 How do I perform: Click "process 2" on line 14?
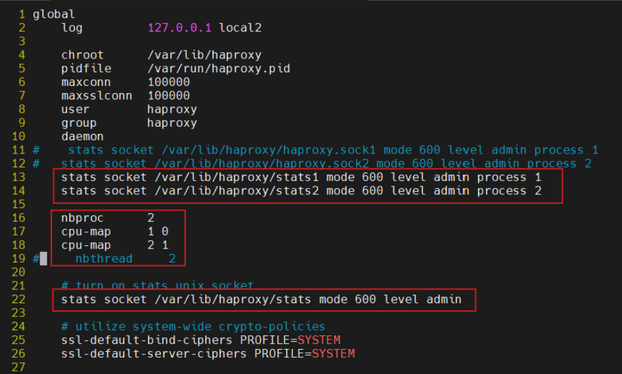[509, 191]
